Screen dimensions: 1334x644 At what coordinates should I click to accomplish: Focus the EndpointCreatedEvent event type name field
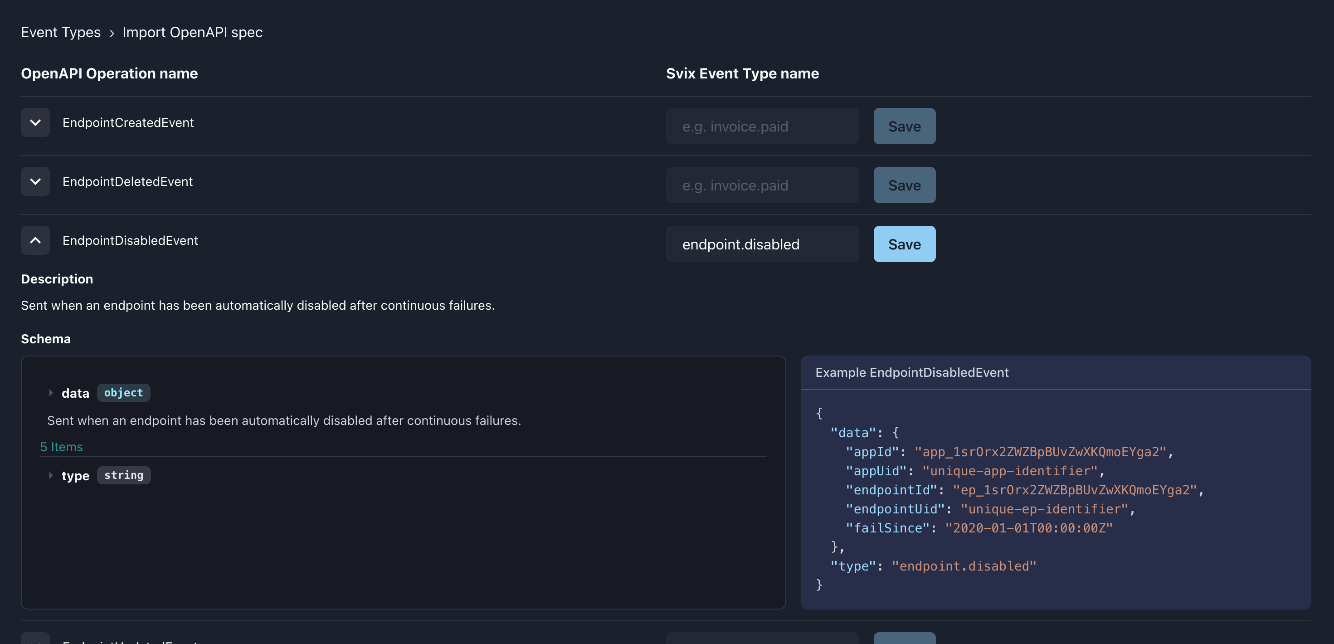click(762, 126)
